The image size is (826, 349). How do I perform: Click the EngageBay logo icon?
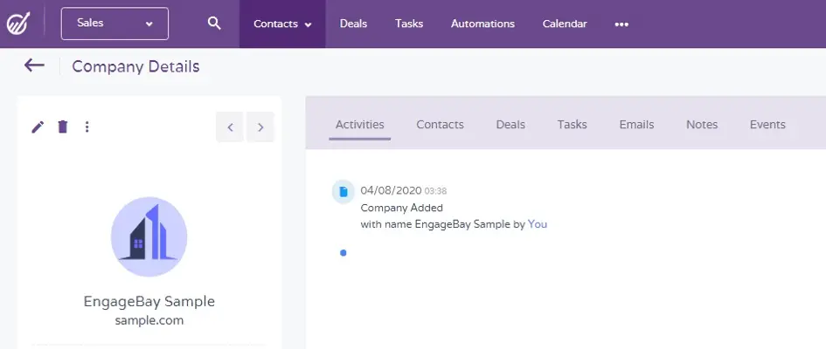(17, 24)
